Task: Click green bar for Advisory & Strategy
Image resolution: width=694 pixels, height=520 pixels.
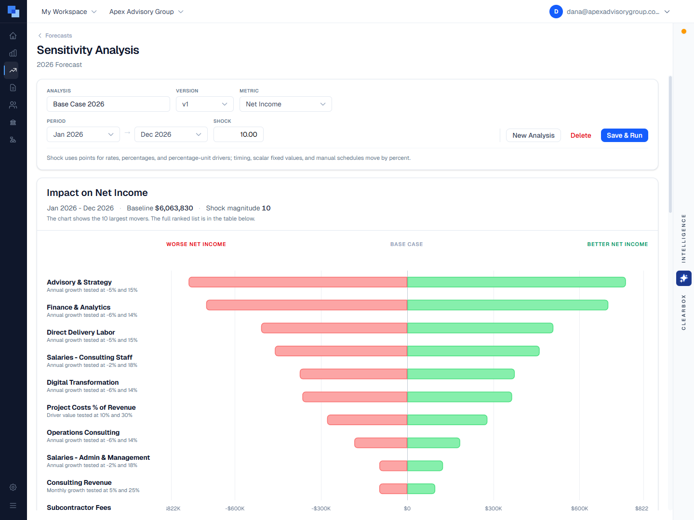Action: click(x=517, y=282)
